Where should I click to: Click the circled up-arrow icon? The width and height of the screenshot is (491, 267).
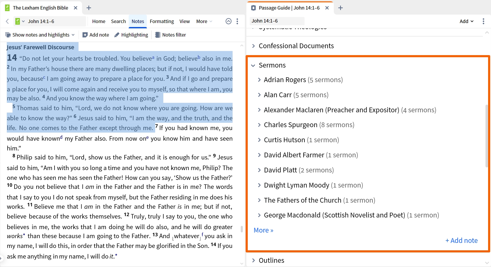[228, 21]
